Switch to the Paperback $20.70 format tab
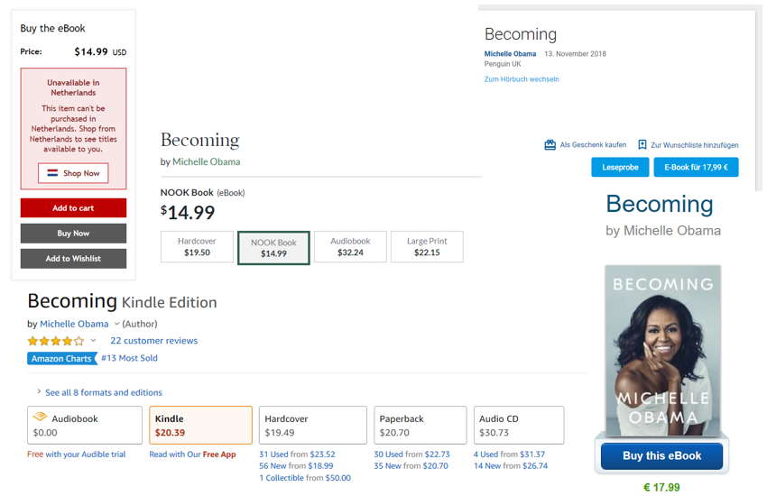The height and width of the screenshot is (496, 767). [x=420, y=425]
